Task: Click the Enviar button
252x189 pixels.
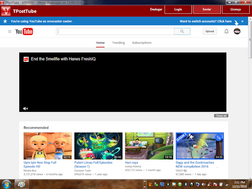Action: tap(207, 9)
